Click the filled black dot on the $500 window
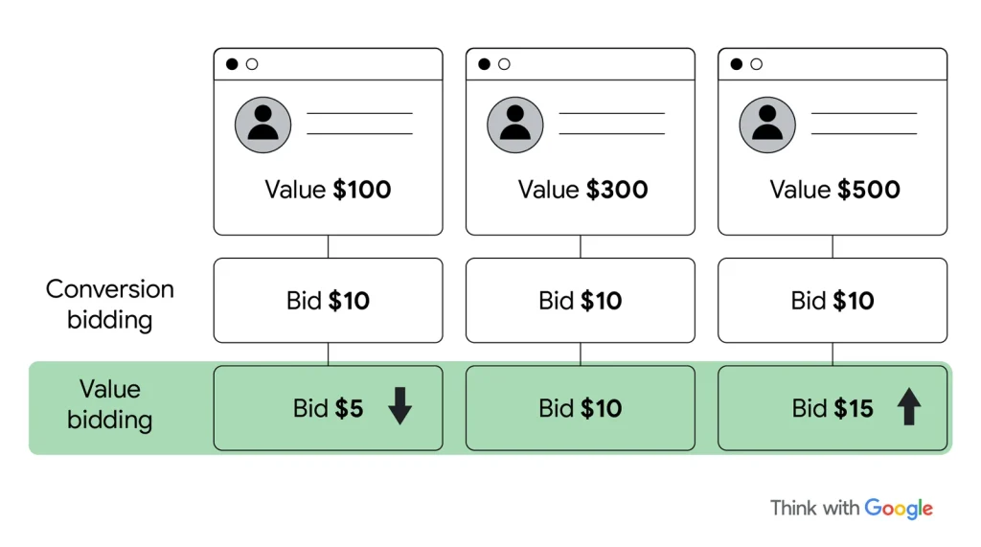Viewport: 981px width, 547px height. 736,64
